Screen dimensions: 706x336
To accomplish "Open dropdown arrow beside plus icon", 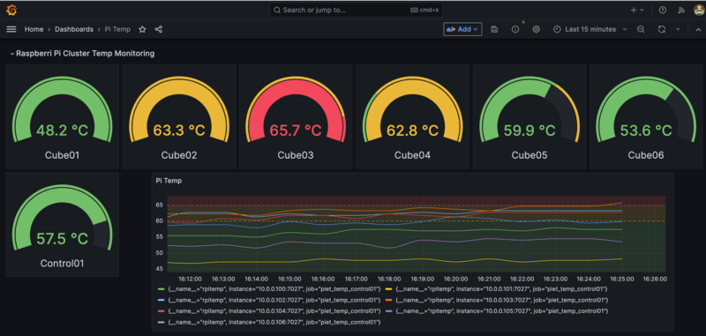I will pos(642,10).
